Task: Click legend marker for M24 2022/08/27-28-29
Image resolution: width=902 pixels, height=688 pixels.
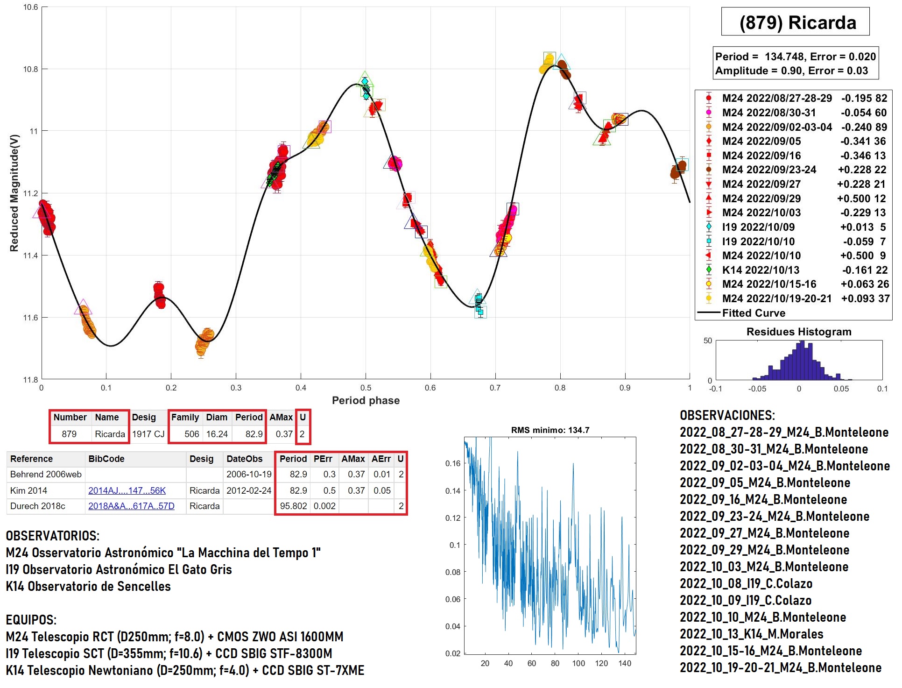Action: click(709, 98)
